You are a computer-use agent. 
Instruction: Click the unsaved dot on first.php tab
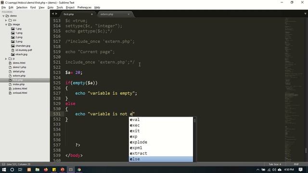coord(92,14)
